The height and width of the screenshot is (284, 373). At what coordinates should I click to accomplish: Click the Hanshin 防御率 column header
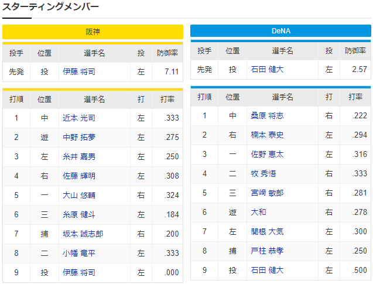point(167,53)
